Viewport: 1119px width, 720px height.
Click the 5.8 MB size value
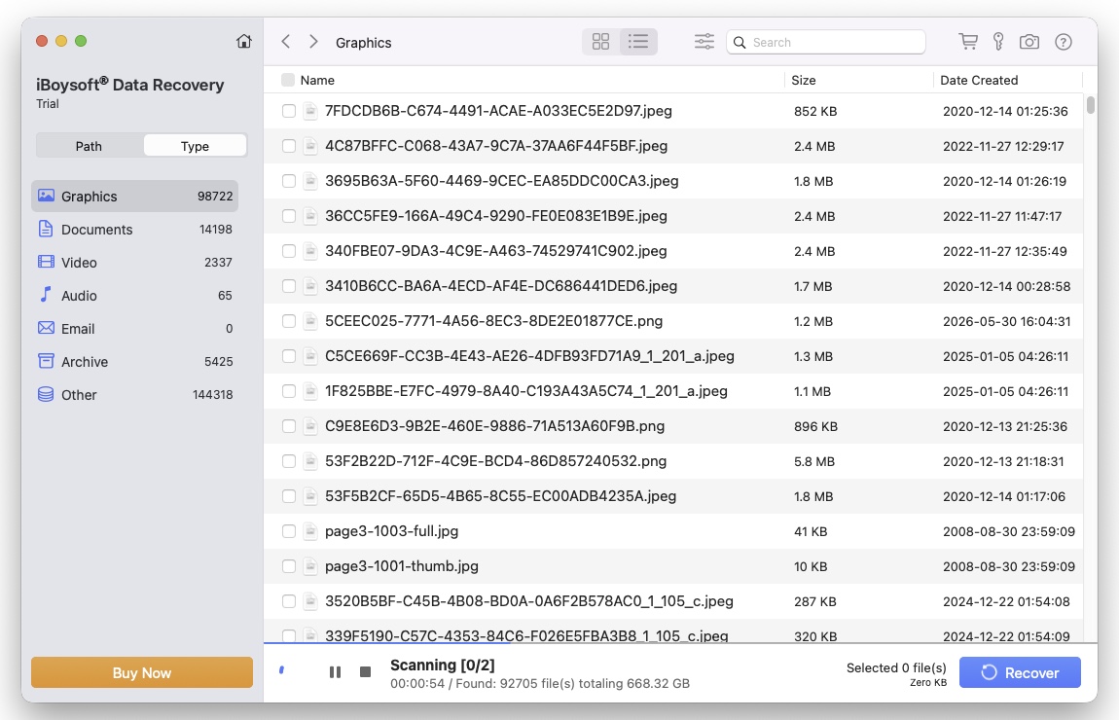[814, 462]
